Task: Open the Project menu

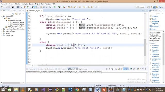Action: (37, 4)
